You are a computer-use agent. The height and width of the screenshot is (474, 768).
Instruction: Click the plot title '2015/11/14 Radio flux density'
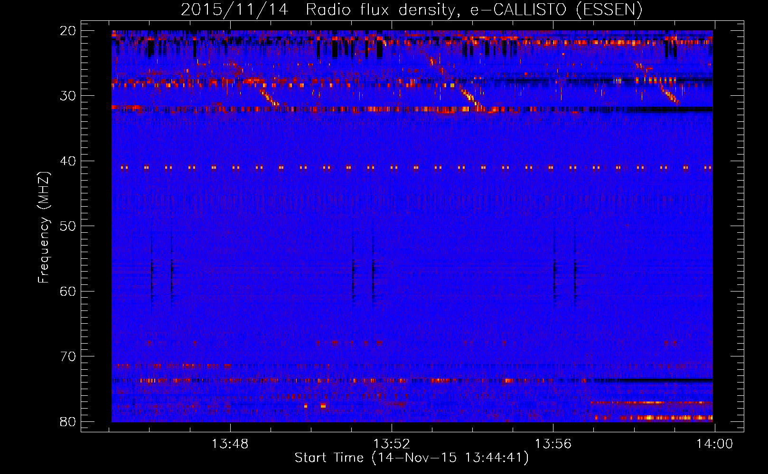click(x=412, y=9)
